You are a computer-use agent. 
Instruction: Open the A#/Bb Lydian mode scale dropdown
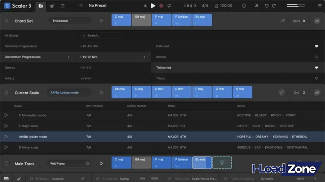pos(70,93)
